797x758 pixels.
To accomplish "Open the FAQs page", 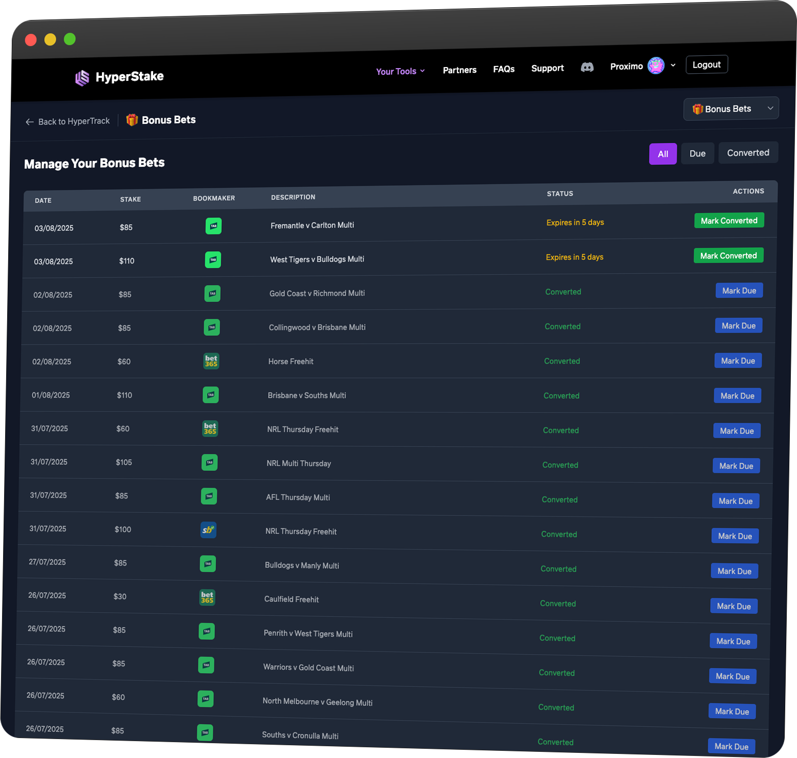I will 504,69.
